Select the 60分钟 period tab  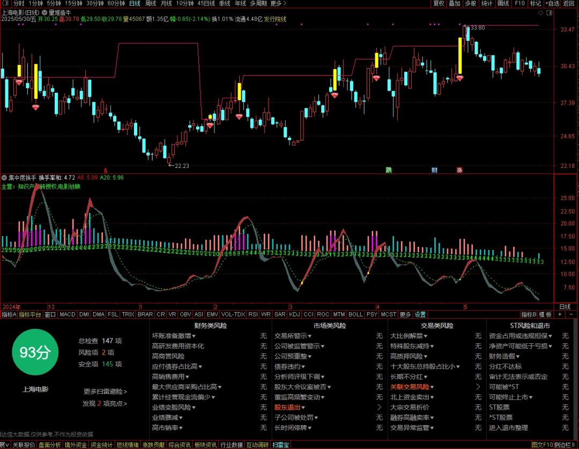click(116, 3)
